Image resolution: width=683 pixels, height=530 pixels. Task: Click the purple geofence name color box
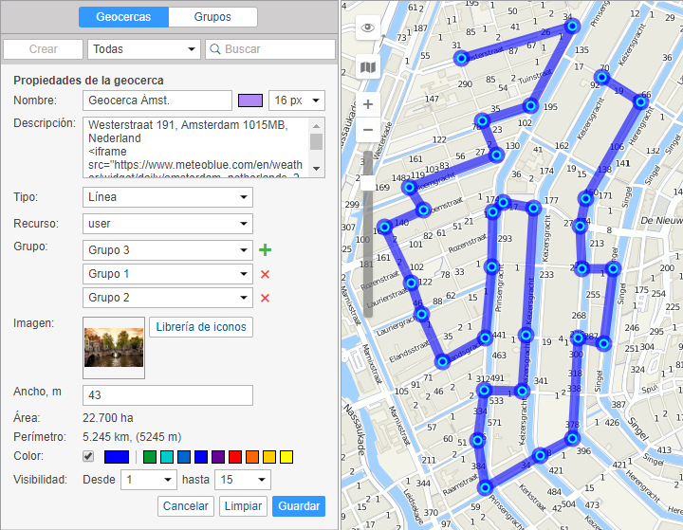[250, 101]
